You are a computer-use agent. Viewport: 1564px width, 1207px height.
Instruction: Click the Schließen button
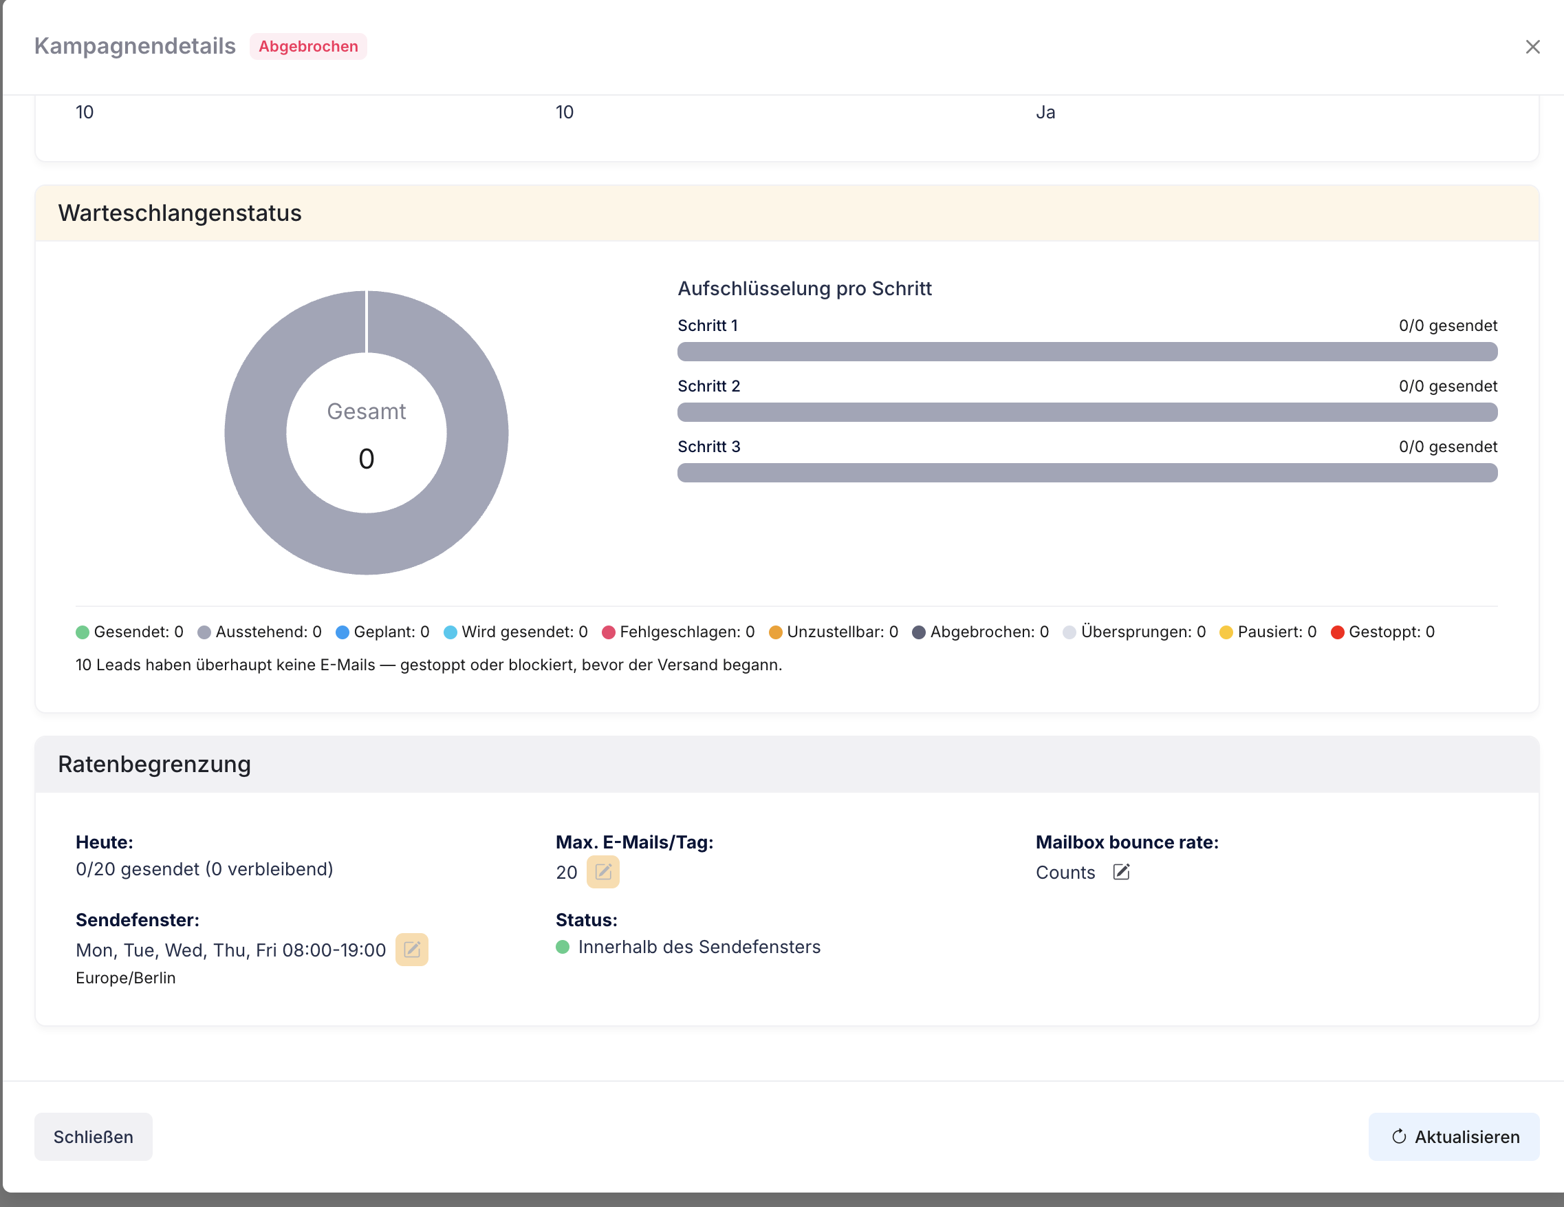93,1137
